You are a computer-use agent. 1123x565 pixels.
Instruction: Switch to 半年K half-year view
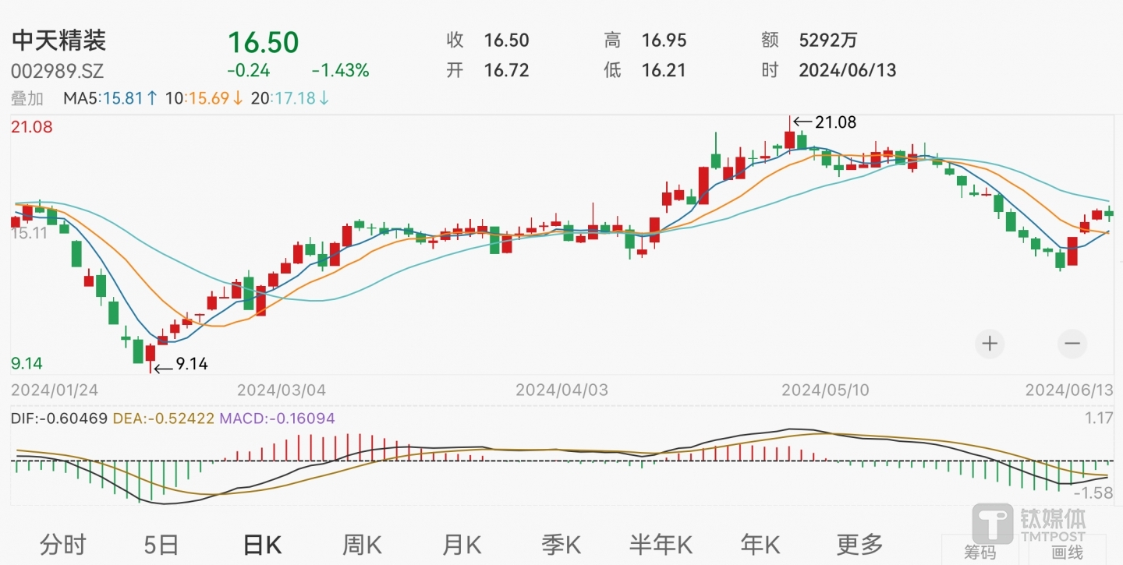(x=661, y=545)
